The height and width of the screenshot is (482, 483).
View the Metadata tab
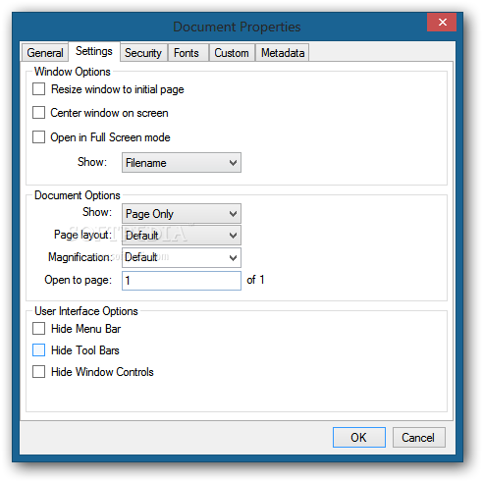[x=283, y=53]
